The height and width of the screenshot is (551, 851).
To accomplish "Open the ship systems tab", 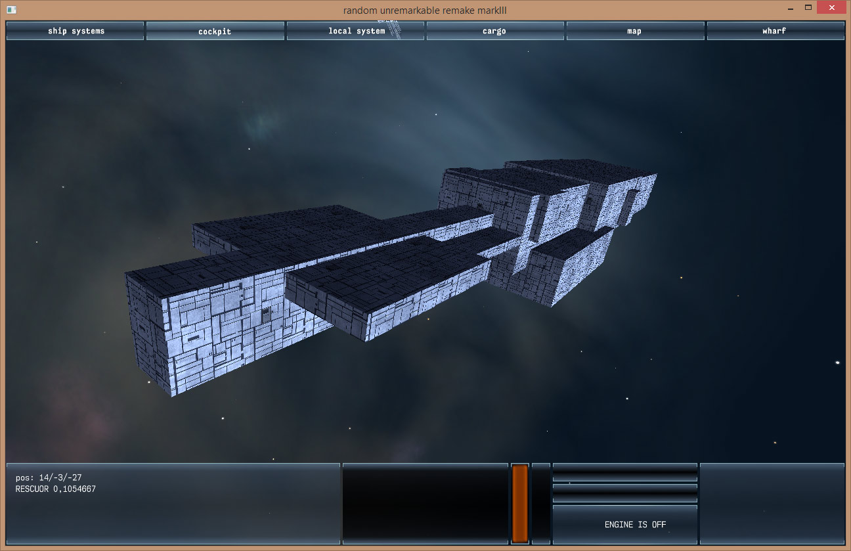I will (x=76, y=31).
